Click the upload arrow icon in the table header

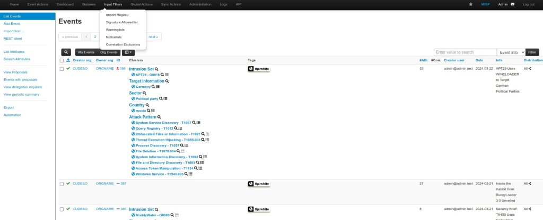tap(68, 60)
